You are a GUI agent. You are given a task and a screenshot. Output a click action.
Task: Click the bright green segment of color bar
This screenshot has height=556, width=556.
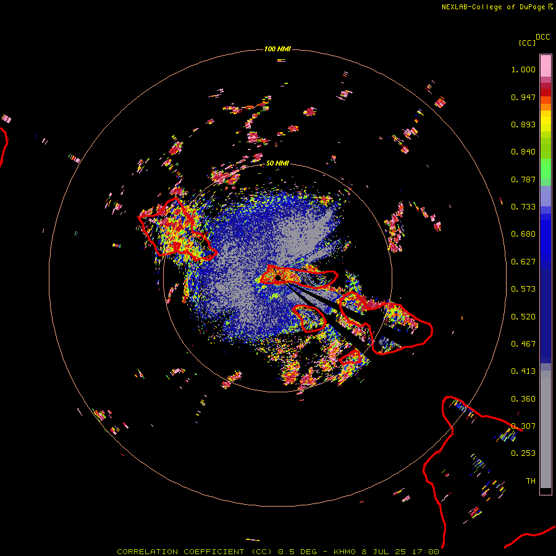click(x=545, y=169)
